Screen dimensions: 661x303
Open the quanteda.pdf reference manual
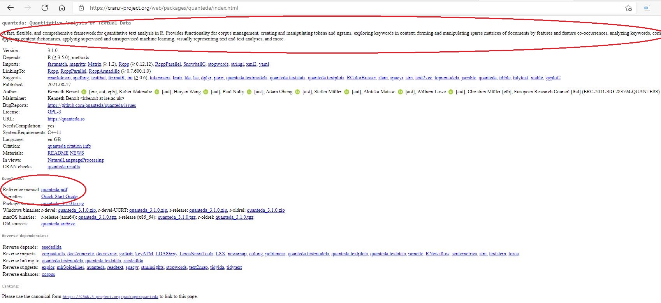54,190
